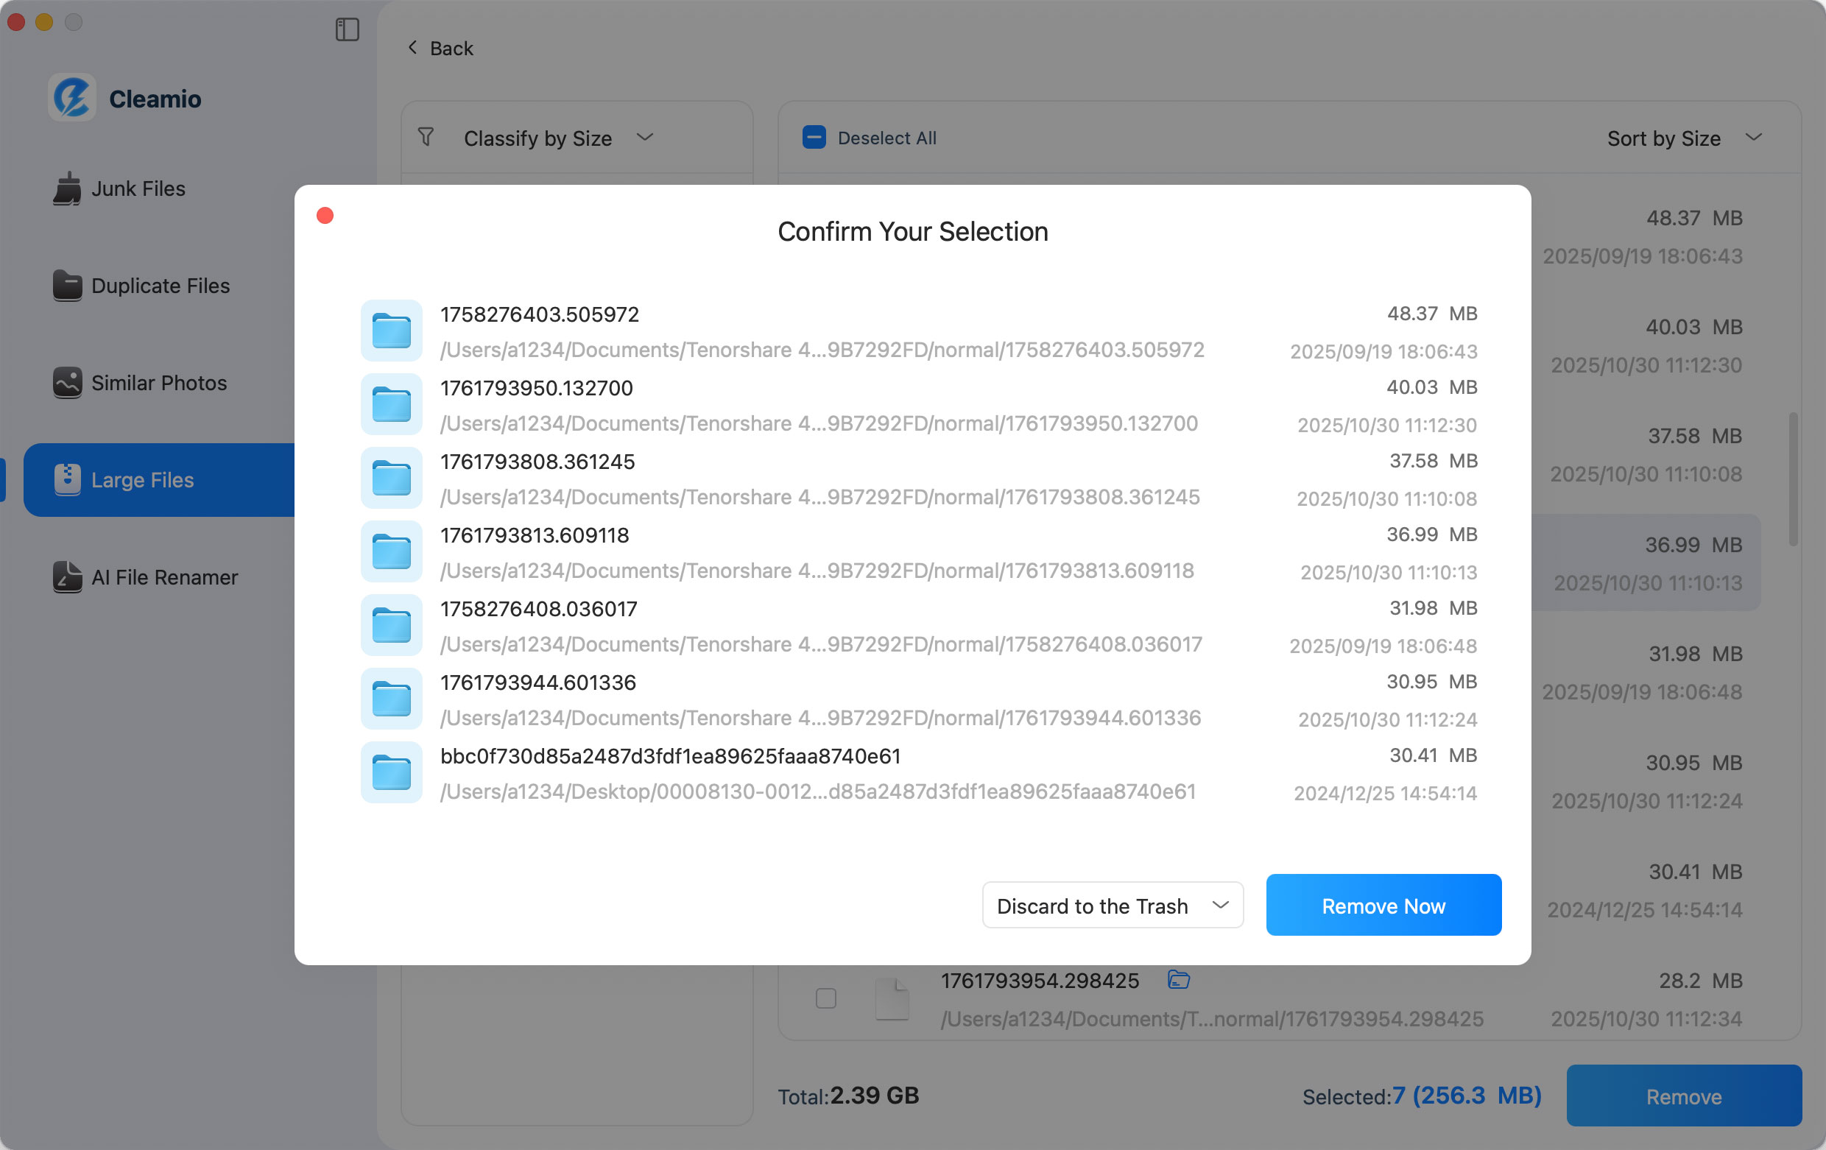Open the Junk Files section icon

click(68, 188)
